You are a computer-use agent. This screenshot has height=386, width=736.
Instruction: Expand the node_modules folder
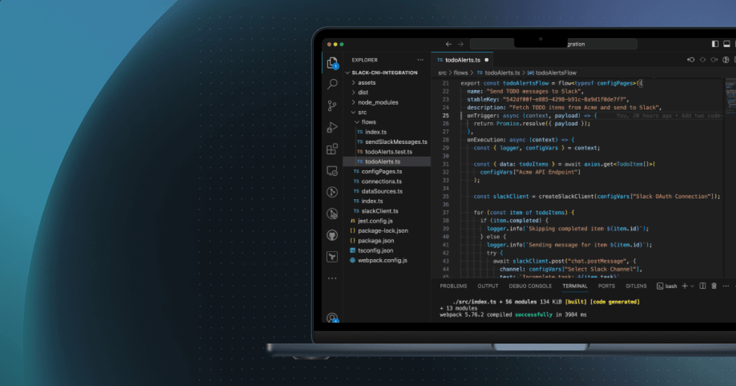click(353, 102)
